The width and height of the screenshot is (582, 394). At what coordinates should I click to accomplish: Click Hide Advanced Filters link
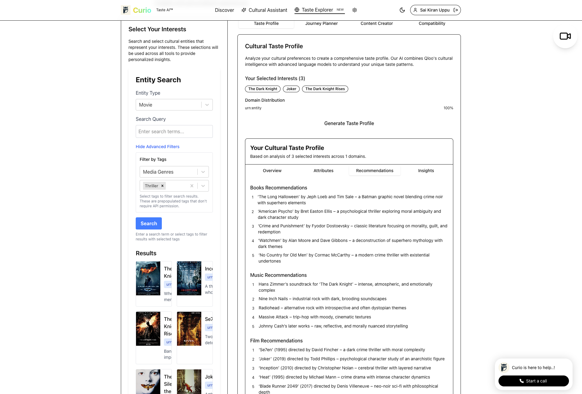click(158, 147)
